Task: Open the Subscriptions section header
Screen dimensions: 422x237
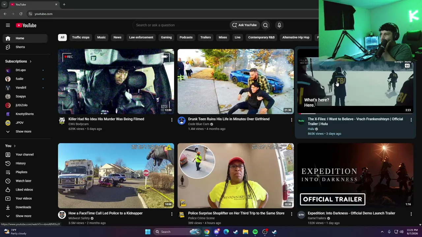Action: (18, 61)
